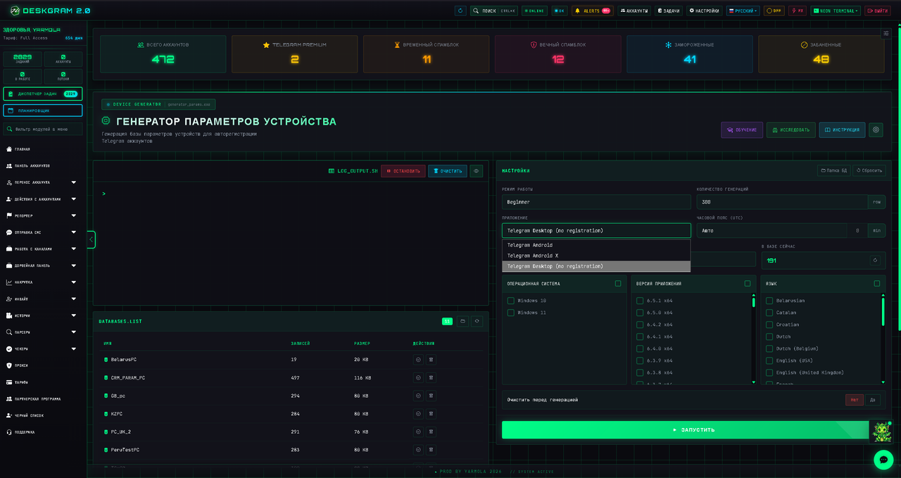Image resolution: width=901 pixels, height=478 pixels.
Task: Expand Действия с аккаунтами menu
Action: pyautogui.click(x=42, y=199)
